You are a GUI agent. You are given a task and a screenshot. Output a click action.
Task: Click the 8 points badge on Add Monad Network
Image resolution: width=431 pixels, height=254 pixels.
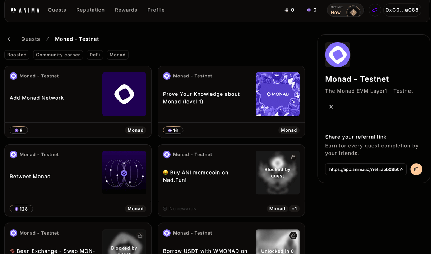(x=19, y=130)
